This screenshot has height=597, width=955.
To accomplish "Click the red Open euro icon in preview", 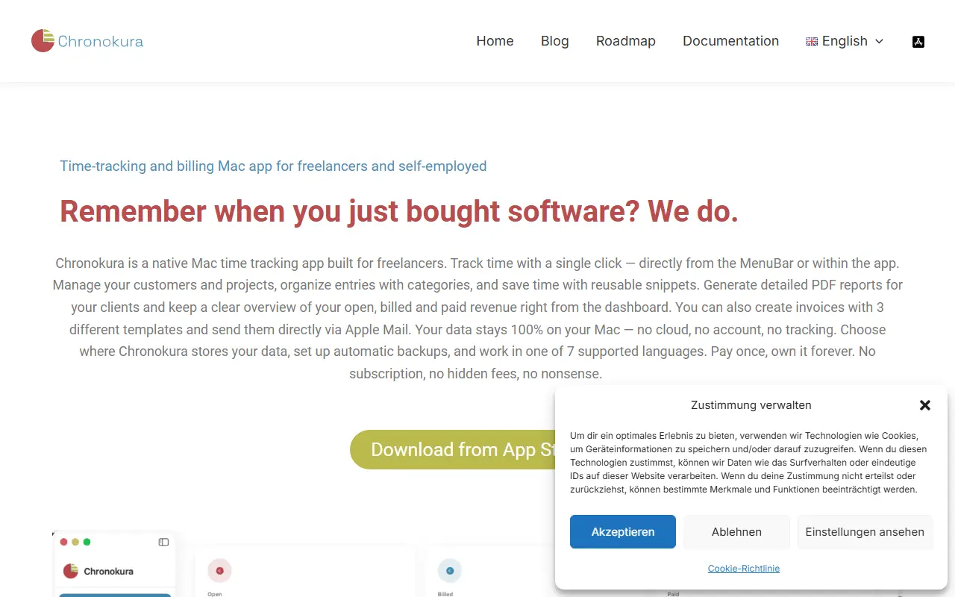I will 219,571.
